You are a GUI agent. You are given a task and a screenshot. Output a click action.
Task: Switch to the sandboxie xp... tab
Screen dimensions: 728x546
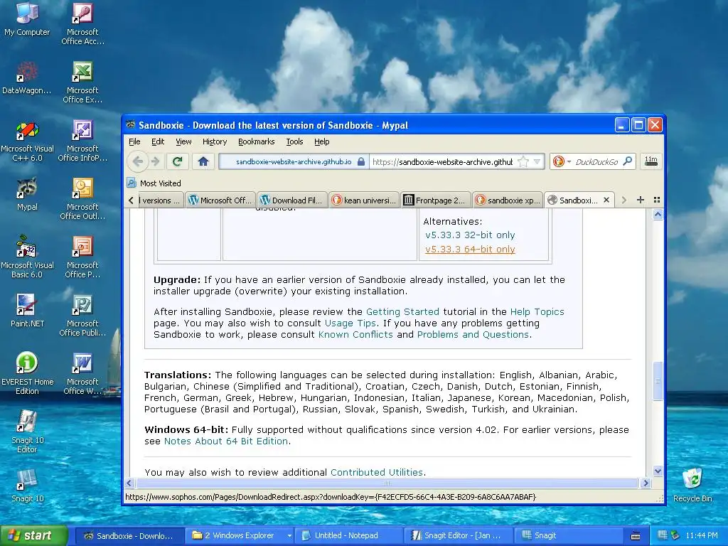pyautogui.click(x=508, y=200)
